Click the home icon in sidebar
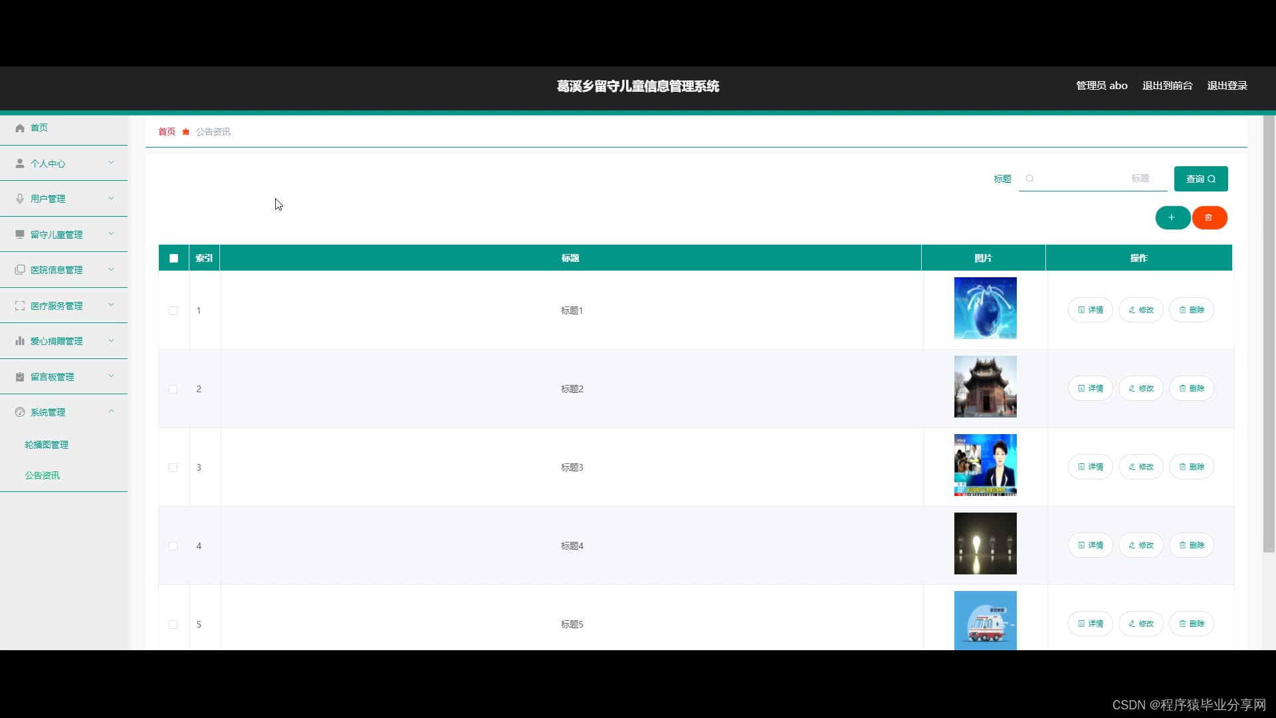This screenshot has width=1276, height=718. (20, 128)
